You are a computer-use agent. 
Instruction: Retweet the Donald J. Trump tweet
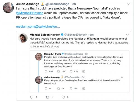coord(59,71)
